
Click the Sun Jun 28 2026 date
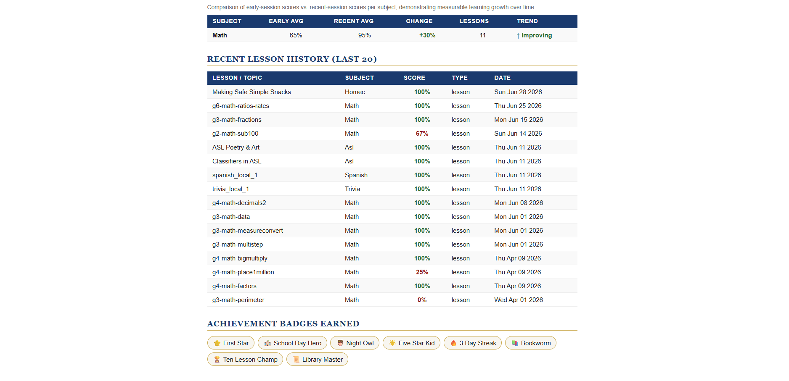pyautogui.click(x=518, y=92)
